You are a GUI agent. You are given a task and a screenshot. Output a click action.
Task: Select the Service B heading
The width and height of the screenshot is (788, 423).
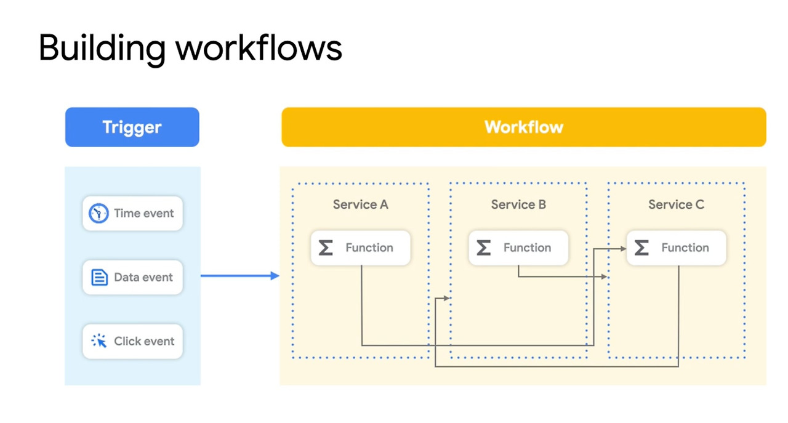[518, 204]
